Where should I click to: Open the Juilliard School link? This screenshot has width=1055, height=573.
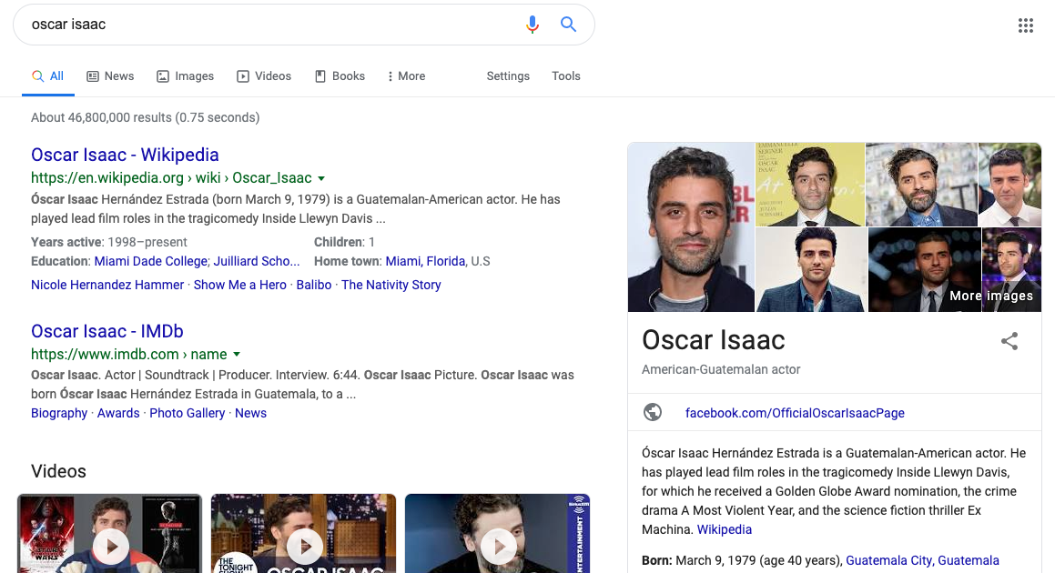point(257,261)
